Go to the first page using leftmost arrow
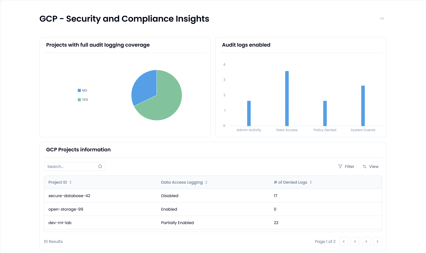426x253 pixels. (344, 241)
